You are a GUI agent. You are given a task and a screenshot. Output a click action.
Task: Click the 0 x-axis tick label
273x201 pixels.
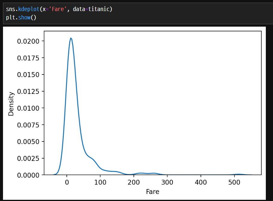coord(67,182)
